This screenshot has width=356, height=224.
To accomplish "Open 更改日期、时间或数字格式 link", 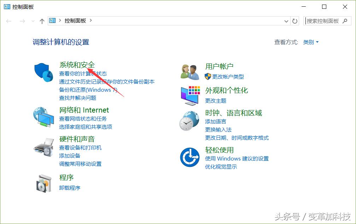I will [x=237, y=138].
